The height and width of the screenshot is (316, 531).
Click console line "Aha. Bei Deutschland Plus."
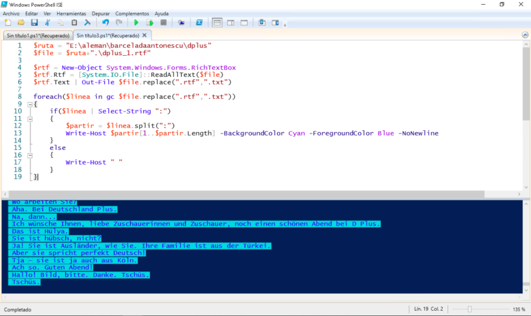[64, 209]
